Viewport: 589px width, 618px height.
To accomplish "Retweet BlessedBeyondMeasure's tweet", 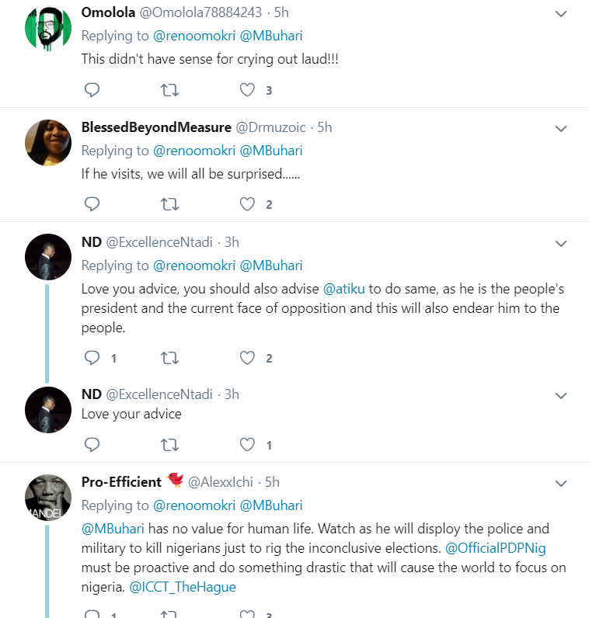I will 169,204.
